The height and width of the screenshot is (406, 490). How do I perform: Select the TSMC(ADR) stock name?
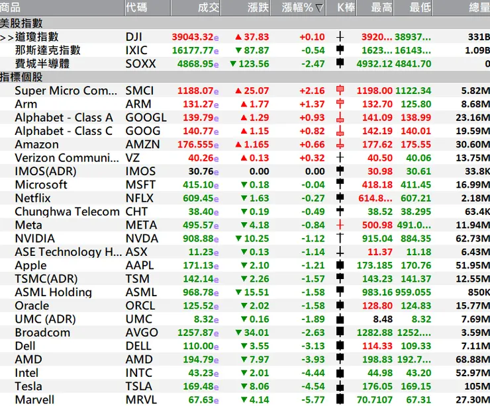pyautogui.click(x=46, y=278)
